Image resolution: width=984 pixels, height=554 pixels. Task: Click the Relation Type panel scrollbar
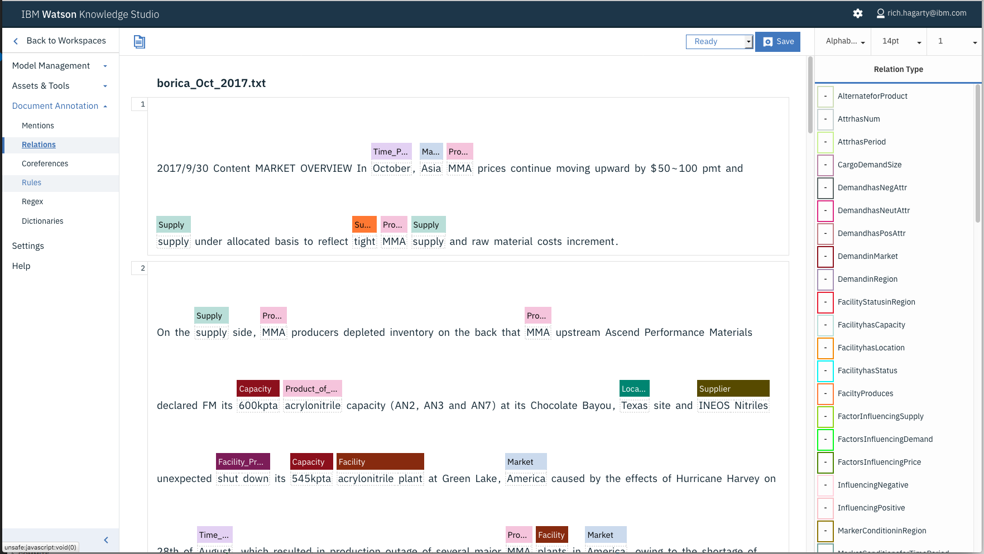tap(978, 153)
